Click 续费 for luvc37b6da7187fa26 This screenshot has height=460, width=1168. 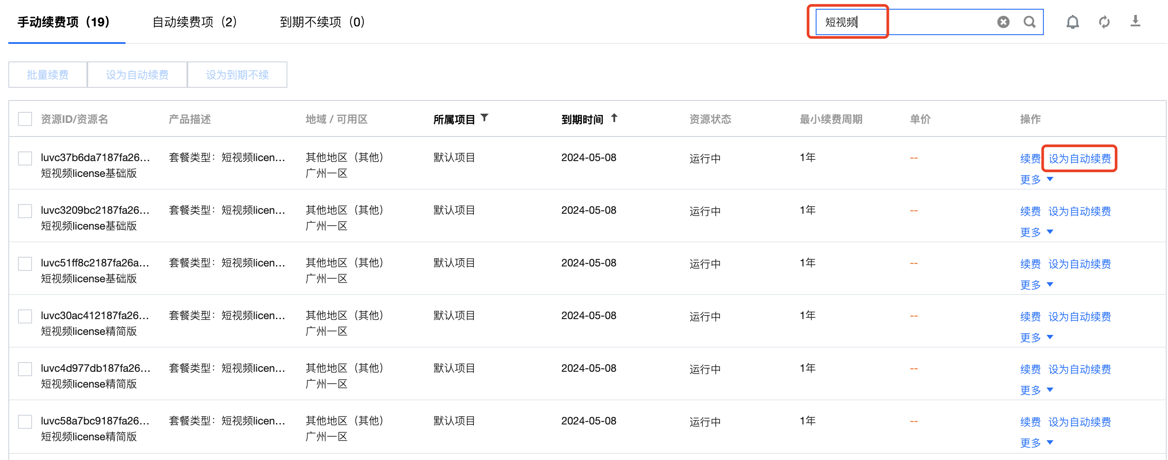click(1030, 158)
